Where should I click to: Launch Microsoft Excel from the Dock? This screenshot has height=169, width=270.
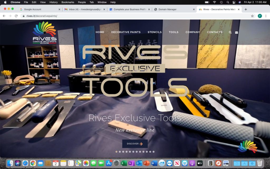click(x=124, y=163)
